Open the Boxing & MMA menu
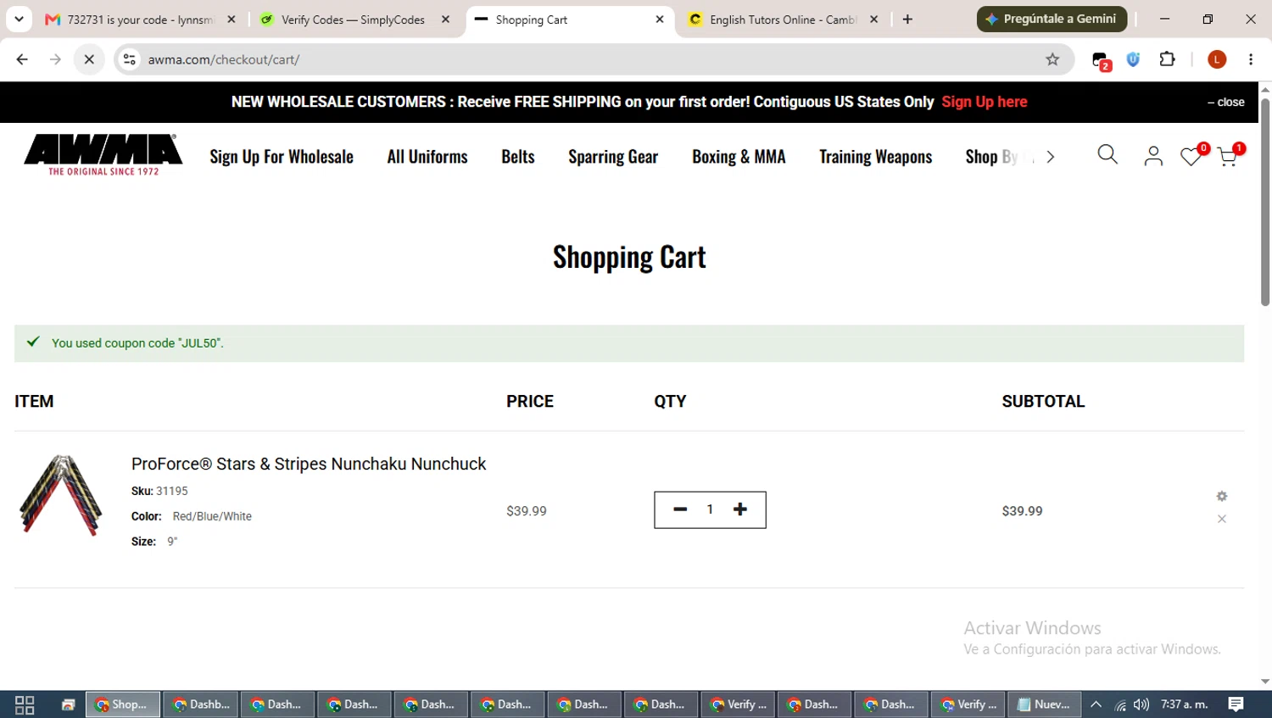 [x=739, y=157]
